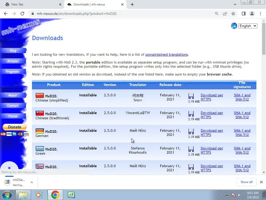Click the globe language icon
This screenshot has width=266, height=200.
234,26
